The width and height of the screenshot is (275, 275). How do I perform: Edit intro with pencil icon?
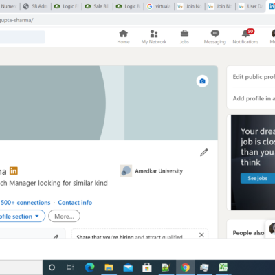(203, 153)
